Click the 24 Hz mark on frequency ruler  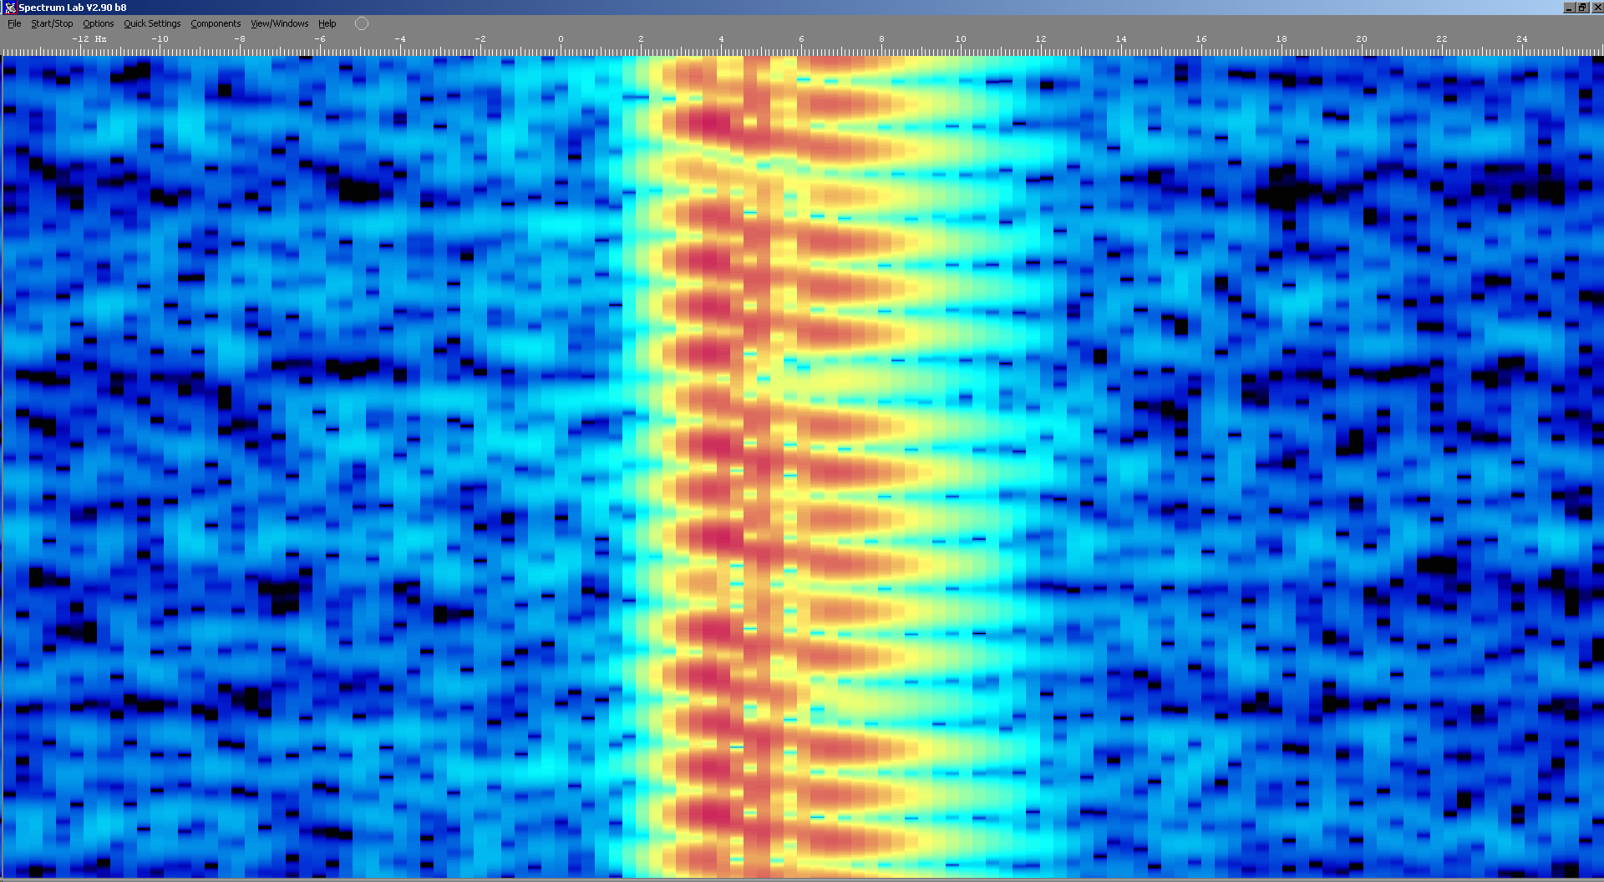pos(1522,40)
